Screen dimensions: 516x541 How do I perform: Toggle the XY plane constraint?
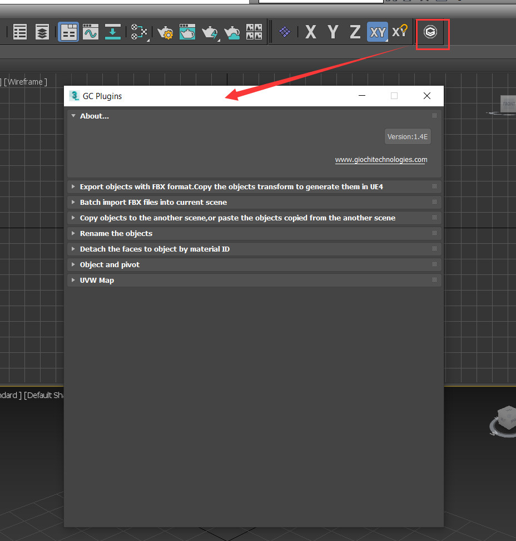point(377,32)
